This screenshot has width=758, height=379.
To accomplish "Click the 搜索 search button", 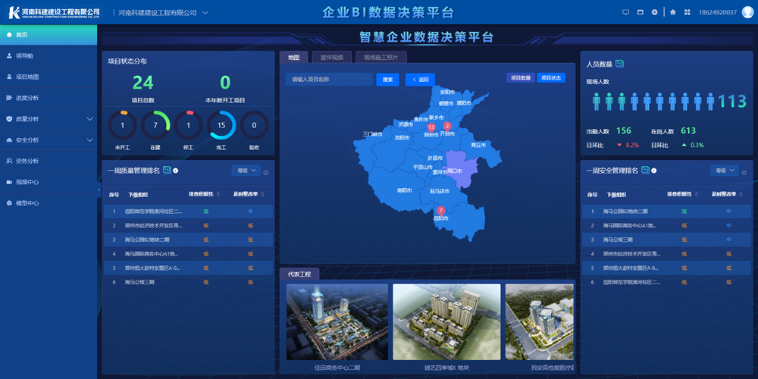I will 387,79.
